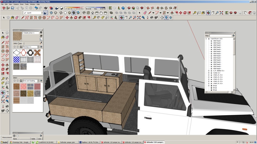Screen dimensions: 257x144
Task: Choose the Tape Measure tool in left toolbar
Action: [3, 78]
